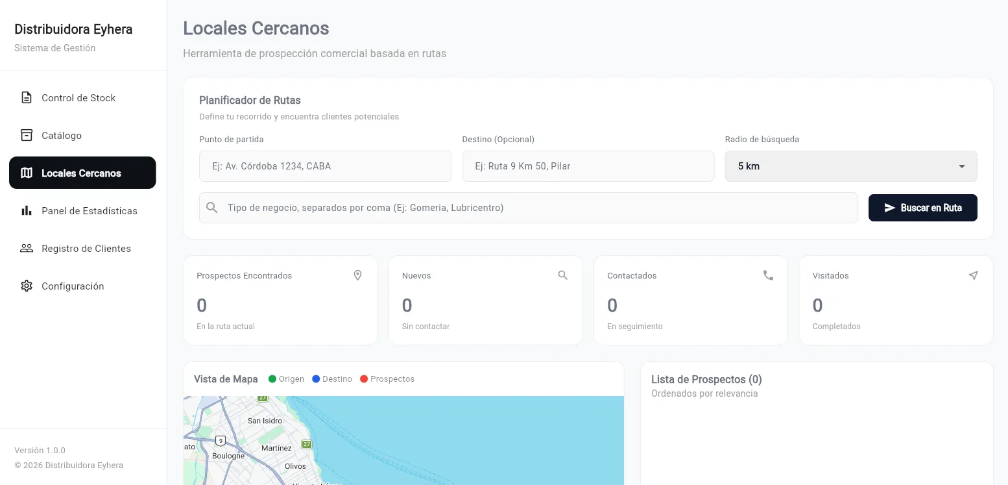Click the magnifier icon in business type field
Screen dimensions: 1008x485
click(x=212, y=208)
